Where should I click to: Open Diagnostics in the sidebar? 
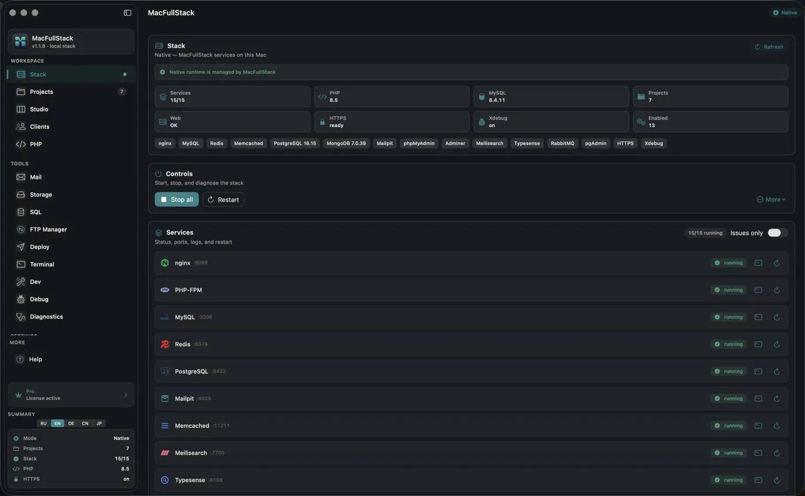pos(71,317)
